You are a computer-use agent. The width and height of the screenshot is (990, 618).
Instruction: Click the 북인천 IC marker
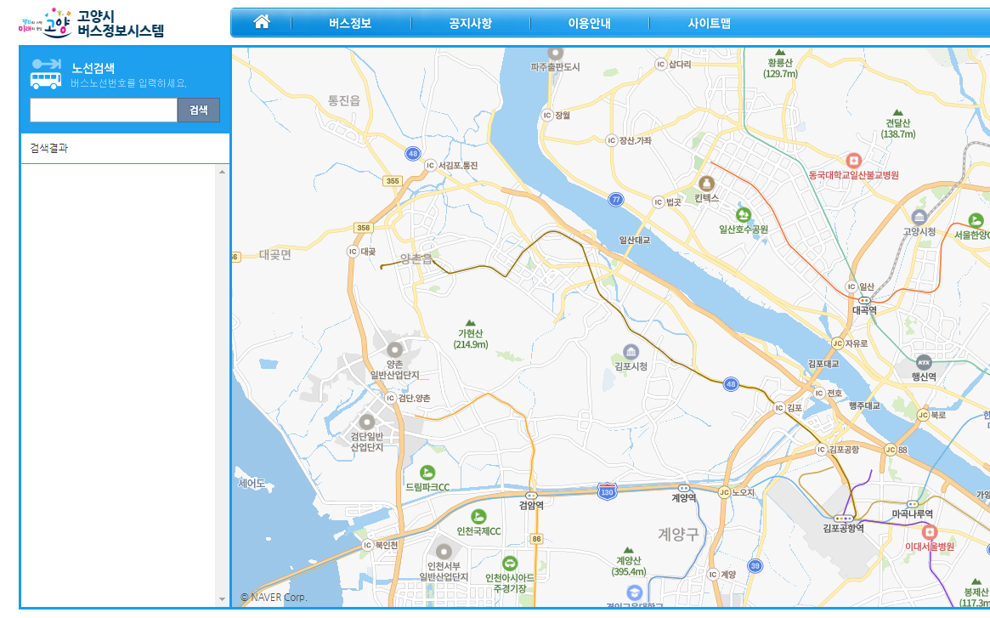[367, 546]
